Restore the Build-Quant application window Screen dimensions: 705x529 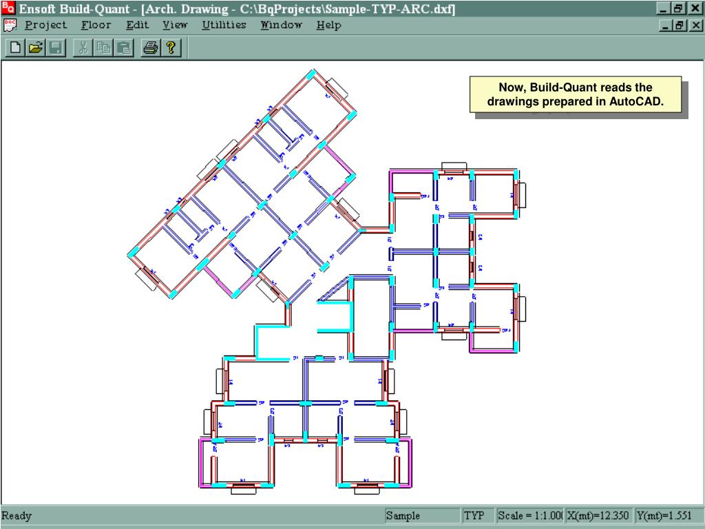tap(678, 8)
